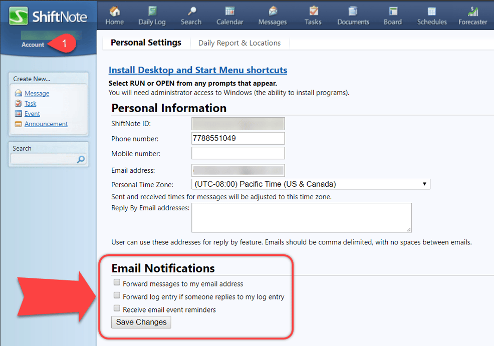Screen dimensions: 494x346
Task: Click the sidebar search magnifier icon
Action: pos(81,160)
